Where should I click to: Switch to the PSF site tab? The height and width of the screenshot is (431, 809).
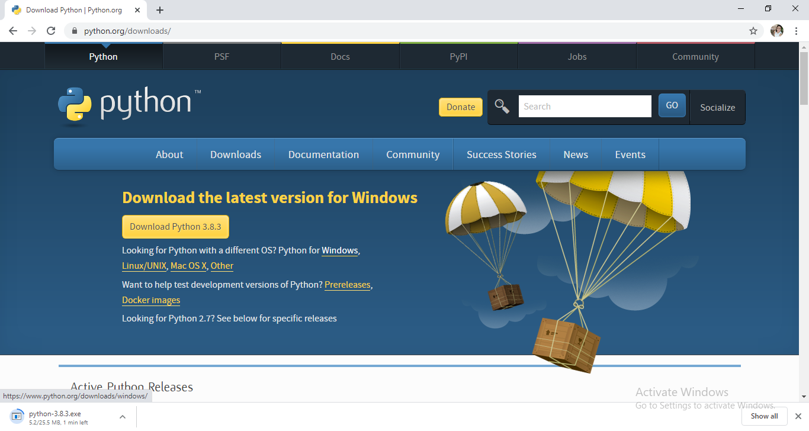pyautogui.click(x=222, y=57)
